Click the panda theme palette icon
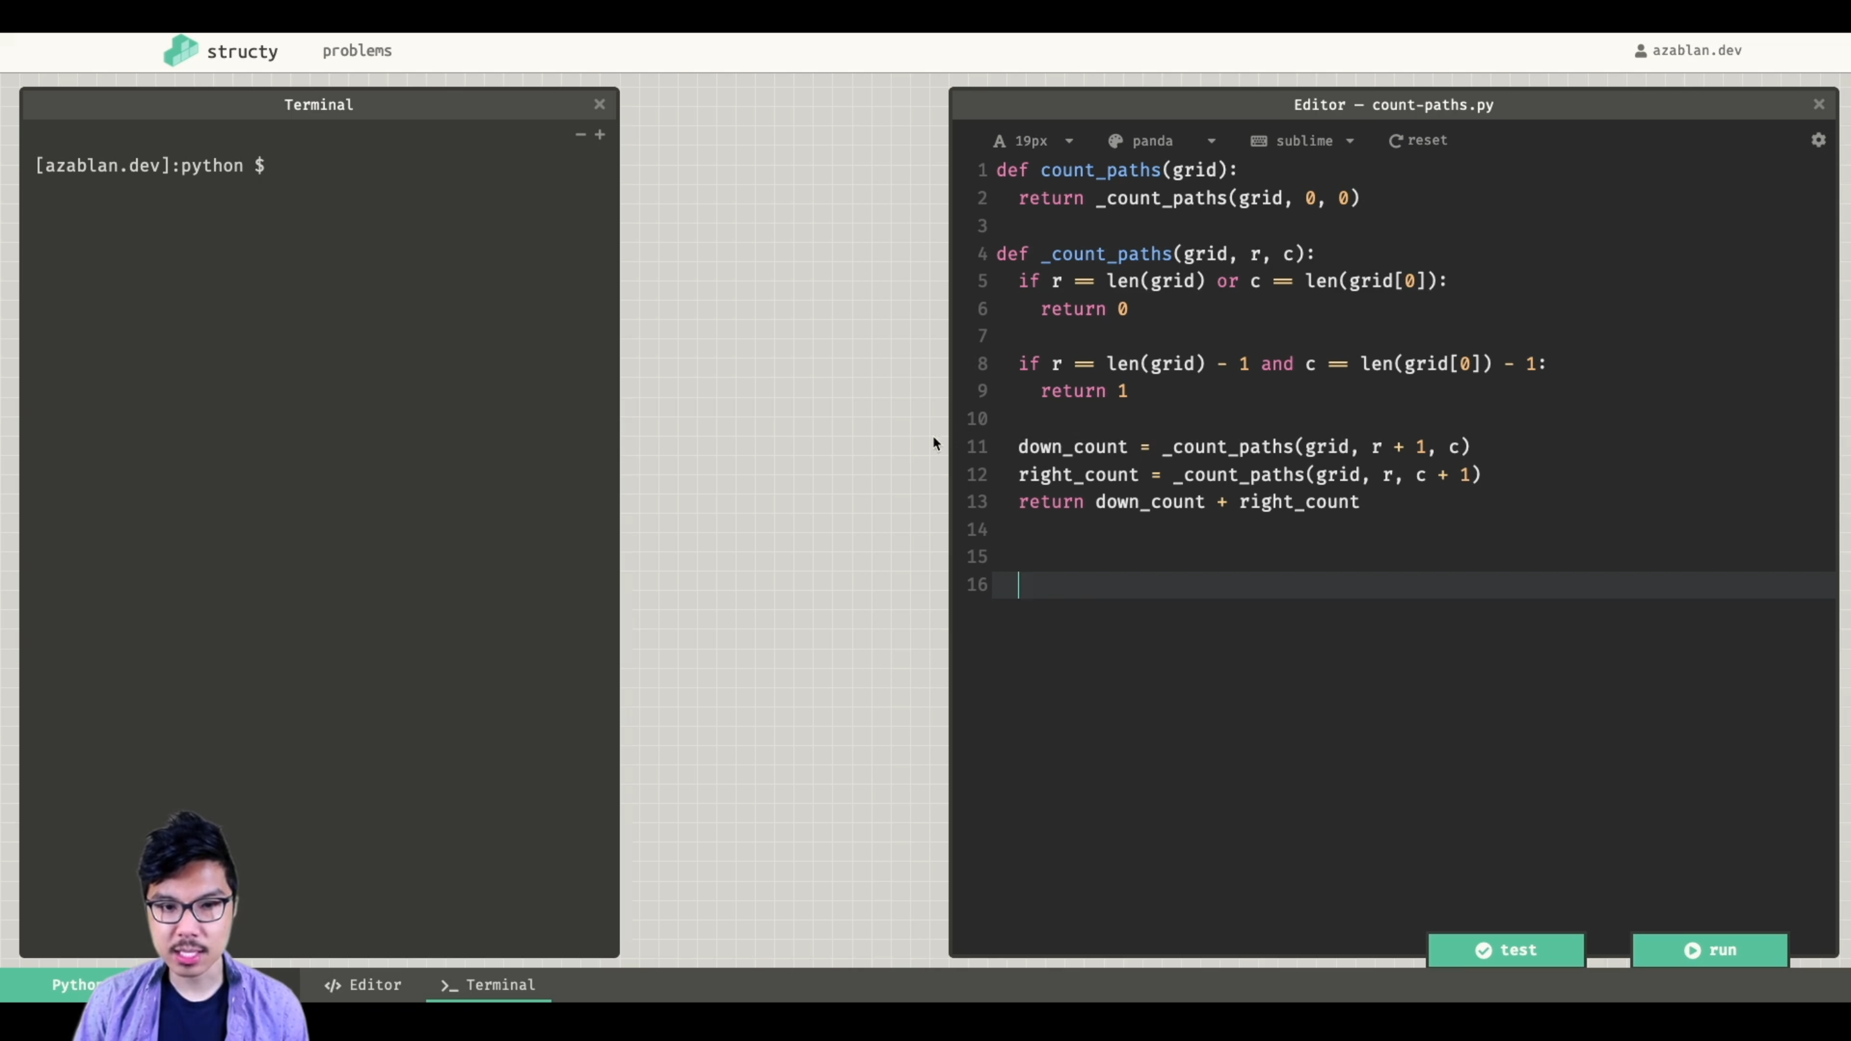 [x=1114, y=141]
